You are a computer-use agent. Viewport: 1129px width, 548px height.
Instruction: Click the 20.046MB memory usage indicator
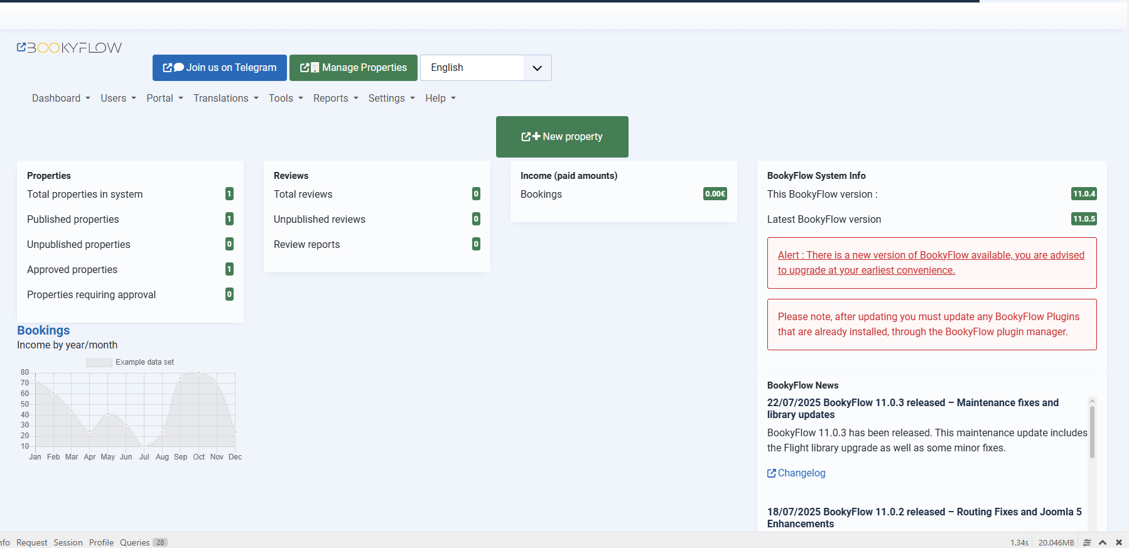(x=1056, y=542)
